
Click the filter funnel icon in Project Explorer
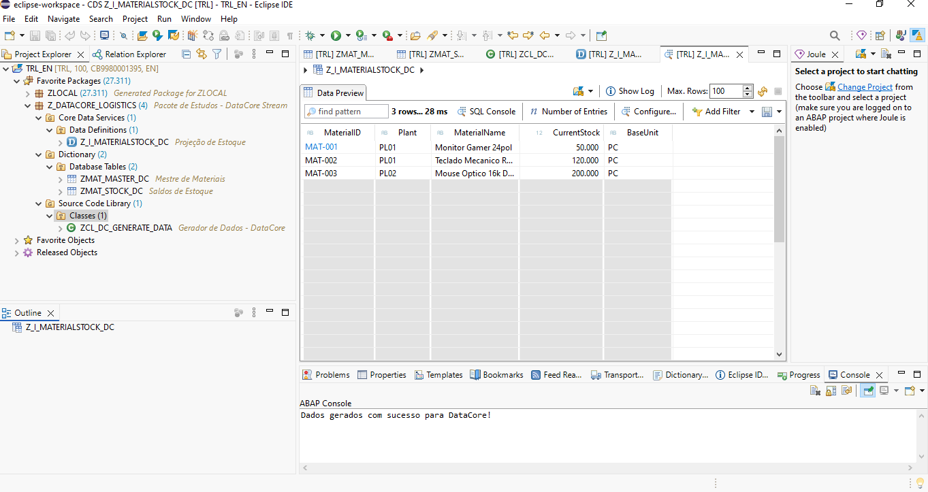click(217, 54)
